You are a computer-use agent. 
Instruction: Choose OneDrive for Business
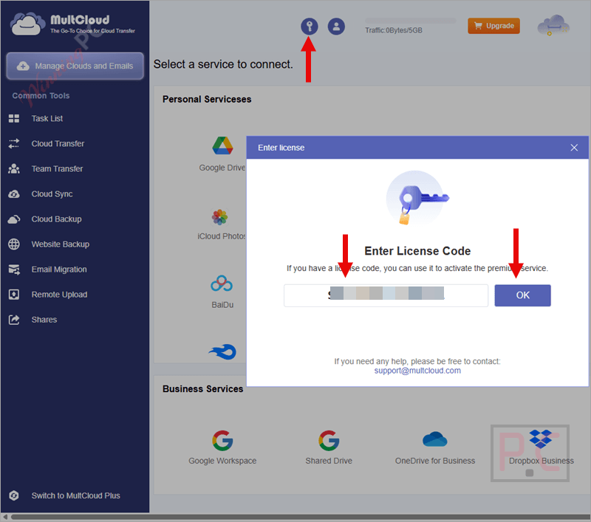tap(435, 448)
